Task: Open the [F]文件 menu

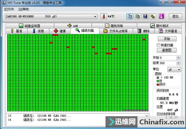Action: click(9, 9)
